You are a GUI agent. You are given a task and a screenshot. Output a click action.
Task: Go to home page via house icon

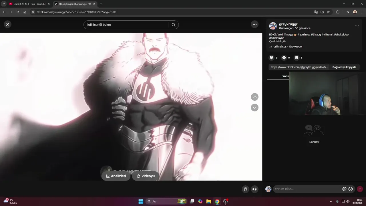click(x=25, y=12)
